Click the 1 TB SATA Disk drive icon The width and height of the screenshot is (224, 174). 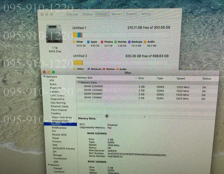(x=54, y=34)
